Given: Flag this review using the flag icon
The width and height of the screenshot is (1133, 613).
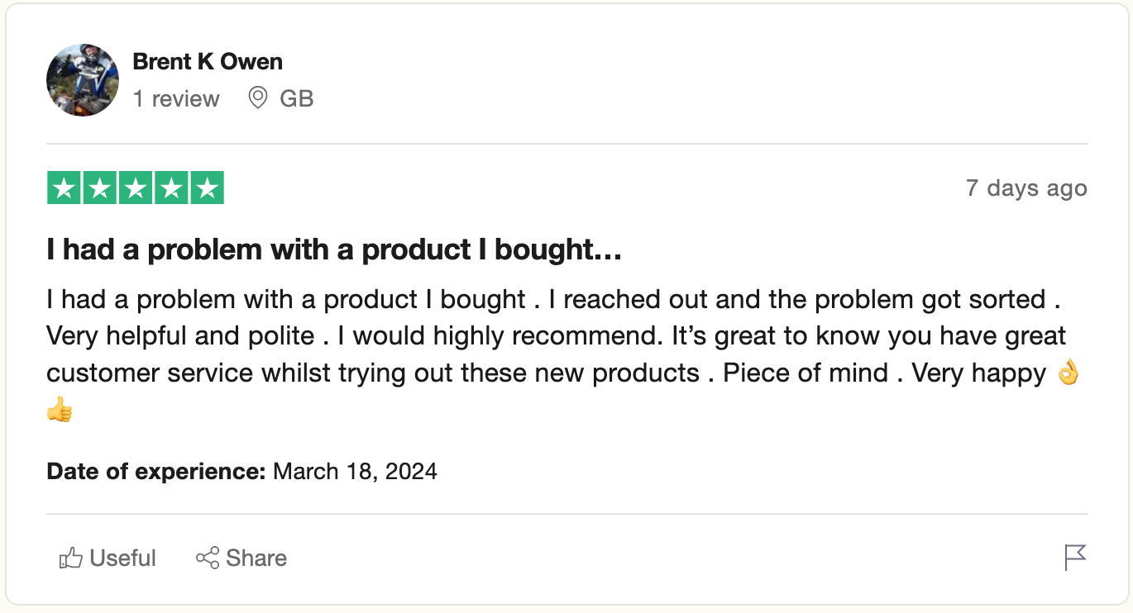Looking at the screenshot, I should pyautogui.click(x=1075, y=558).
